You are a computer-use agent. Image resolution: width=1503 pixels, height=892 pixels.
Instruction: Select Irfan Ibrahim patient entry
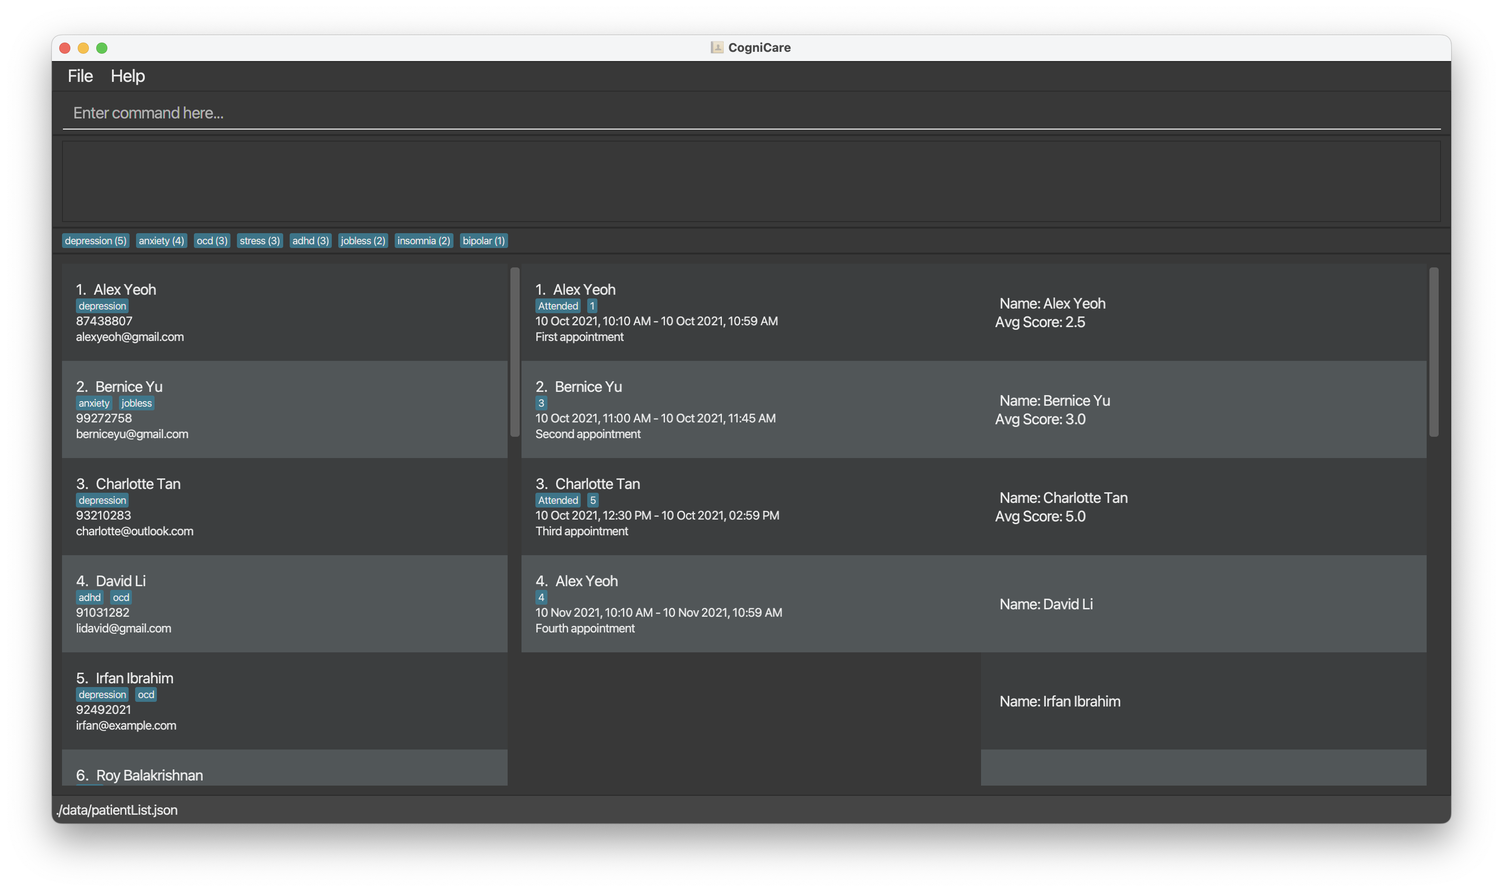pyautogui.click(x=284, y=701)
